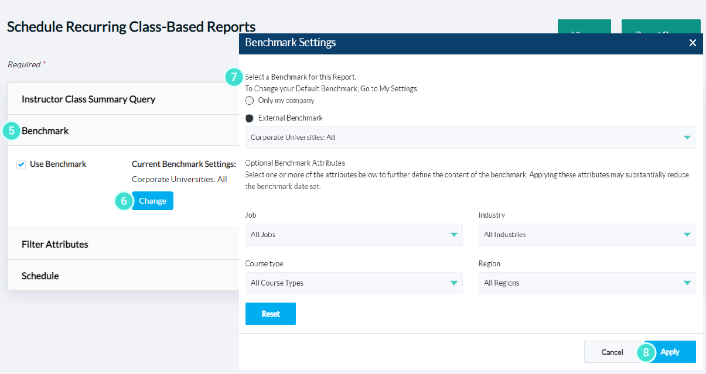Click the step 7 marker in the dialog

click(233, 77)
